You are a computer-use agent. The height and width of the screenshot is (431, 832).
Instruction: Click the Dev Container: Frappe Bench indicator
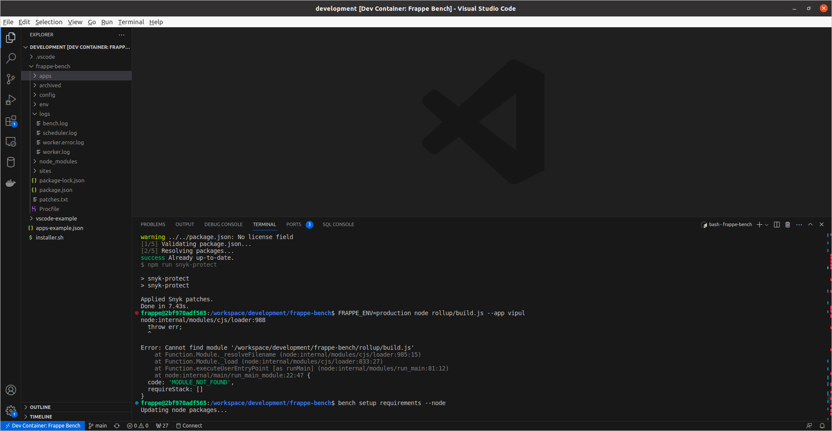42,426
